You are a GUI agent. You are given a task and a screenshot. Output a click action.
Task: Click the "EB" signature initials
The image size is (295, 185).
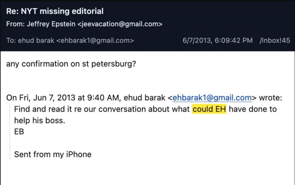pyautogui.click(x=19, y=132)
